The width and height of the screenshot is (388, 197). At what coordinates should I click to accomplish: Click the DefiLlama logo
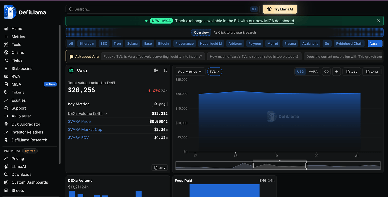[25, 12]
